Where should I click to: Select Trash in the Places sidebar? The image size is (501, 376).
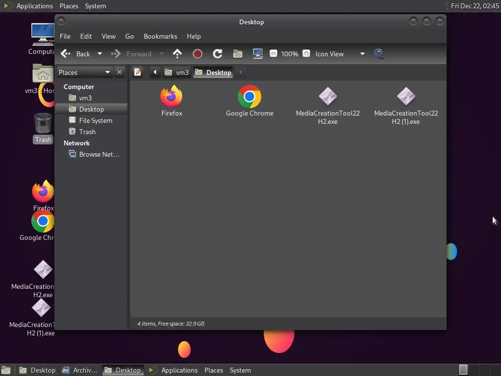[x=91, y=132]
